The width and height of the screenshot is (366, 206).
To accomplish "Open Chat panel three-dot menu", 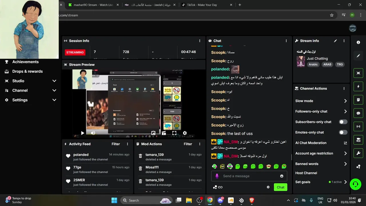I will pos(286,41).
